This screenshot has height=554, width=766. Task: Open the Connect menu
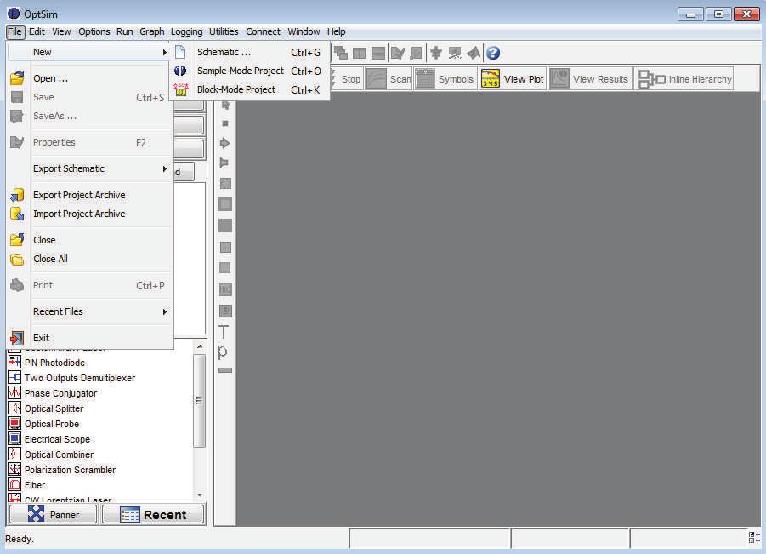[x=263, y=31]
